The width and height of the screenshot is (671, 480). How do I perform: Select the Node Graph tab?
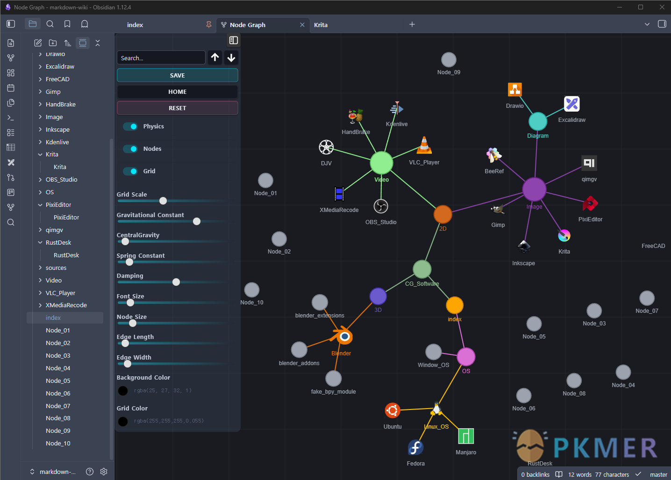[x=263, y=25]
